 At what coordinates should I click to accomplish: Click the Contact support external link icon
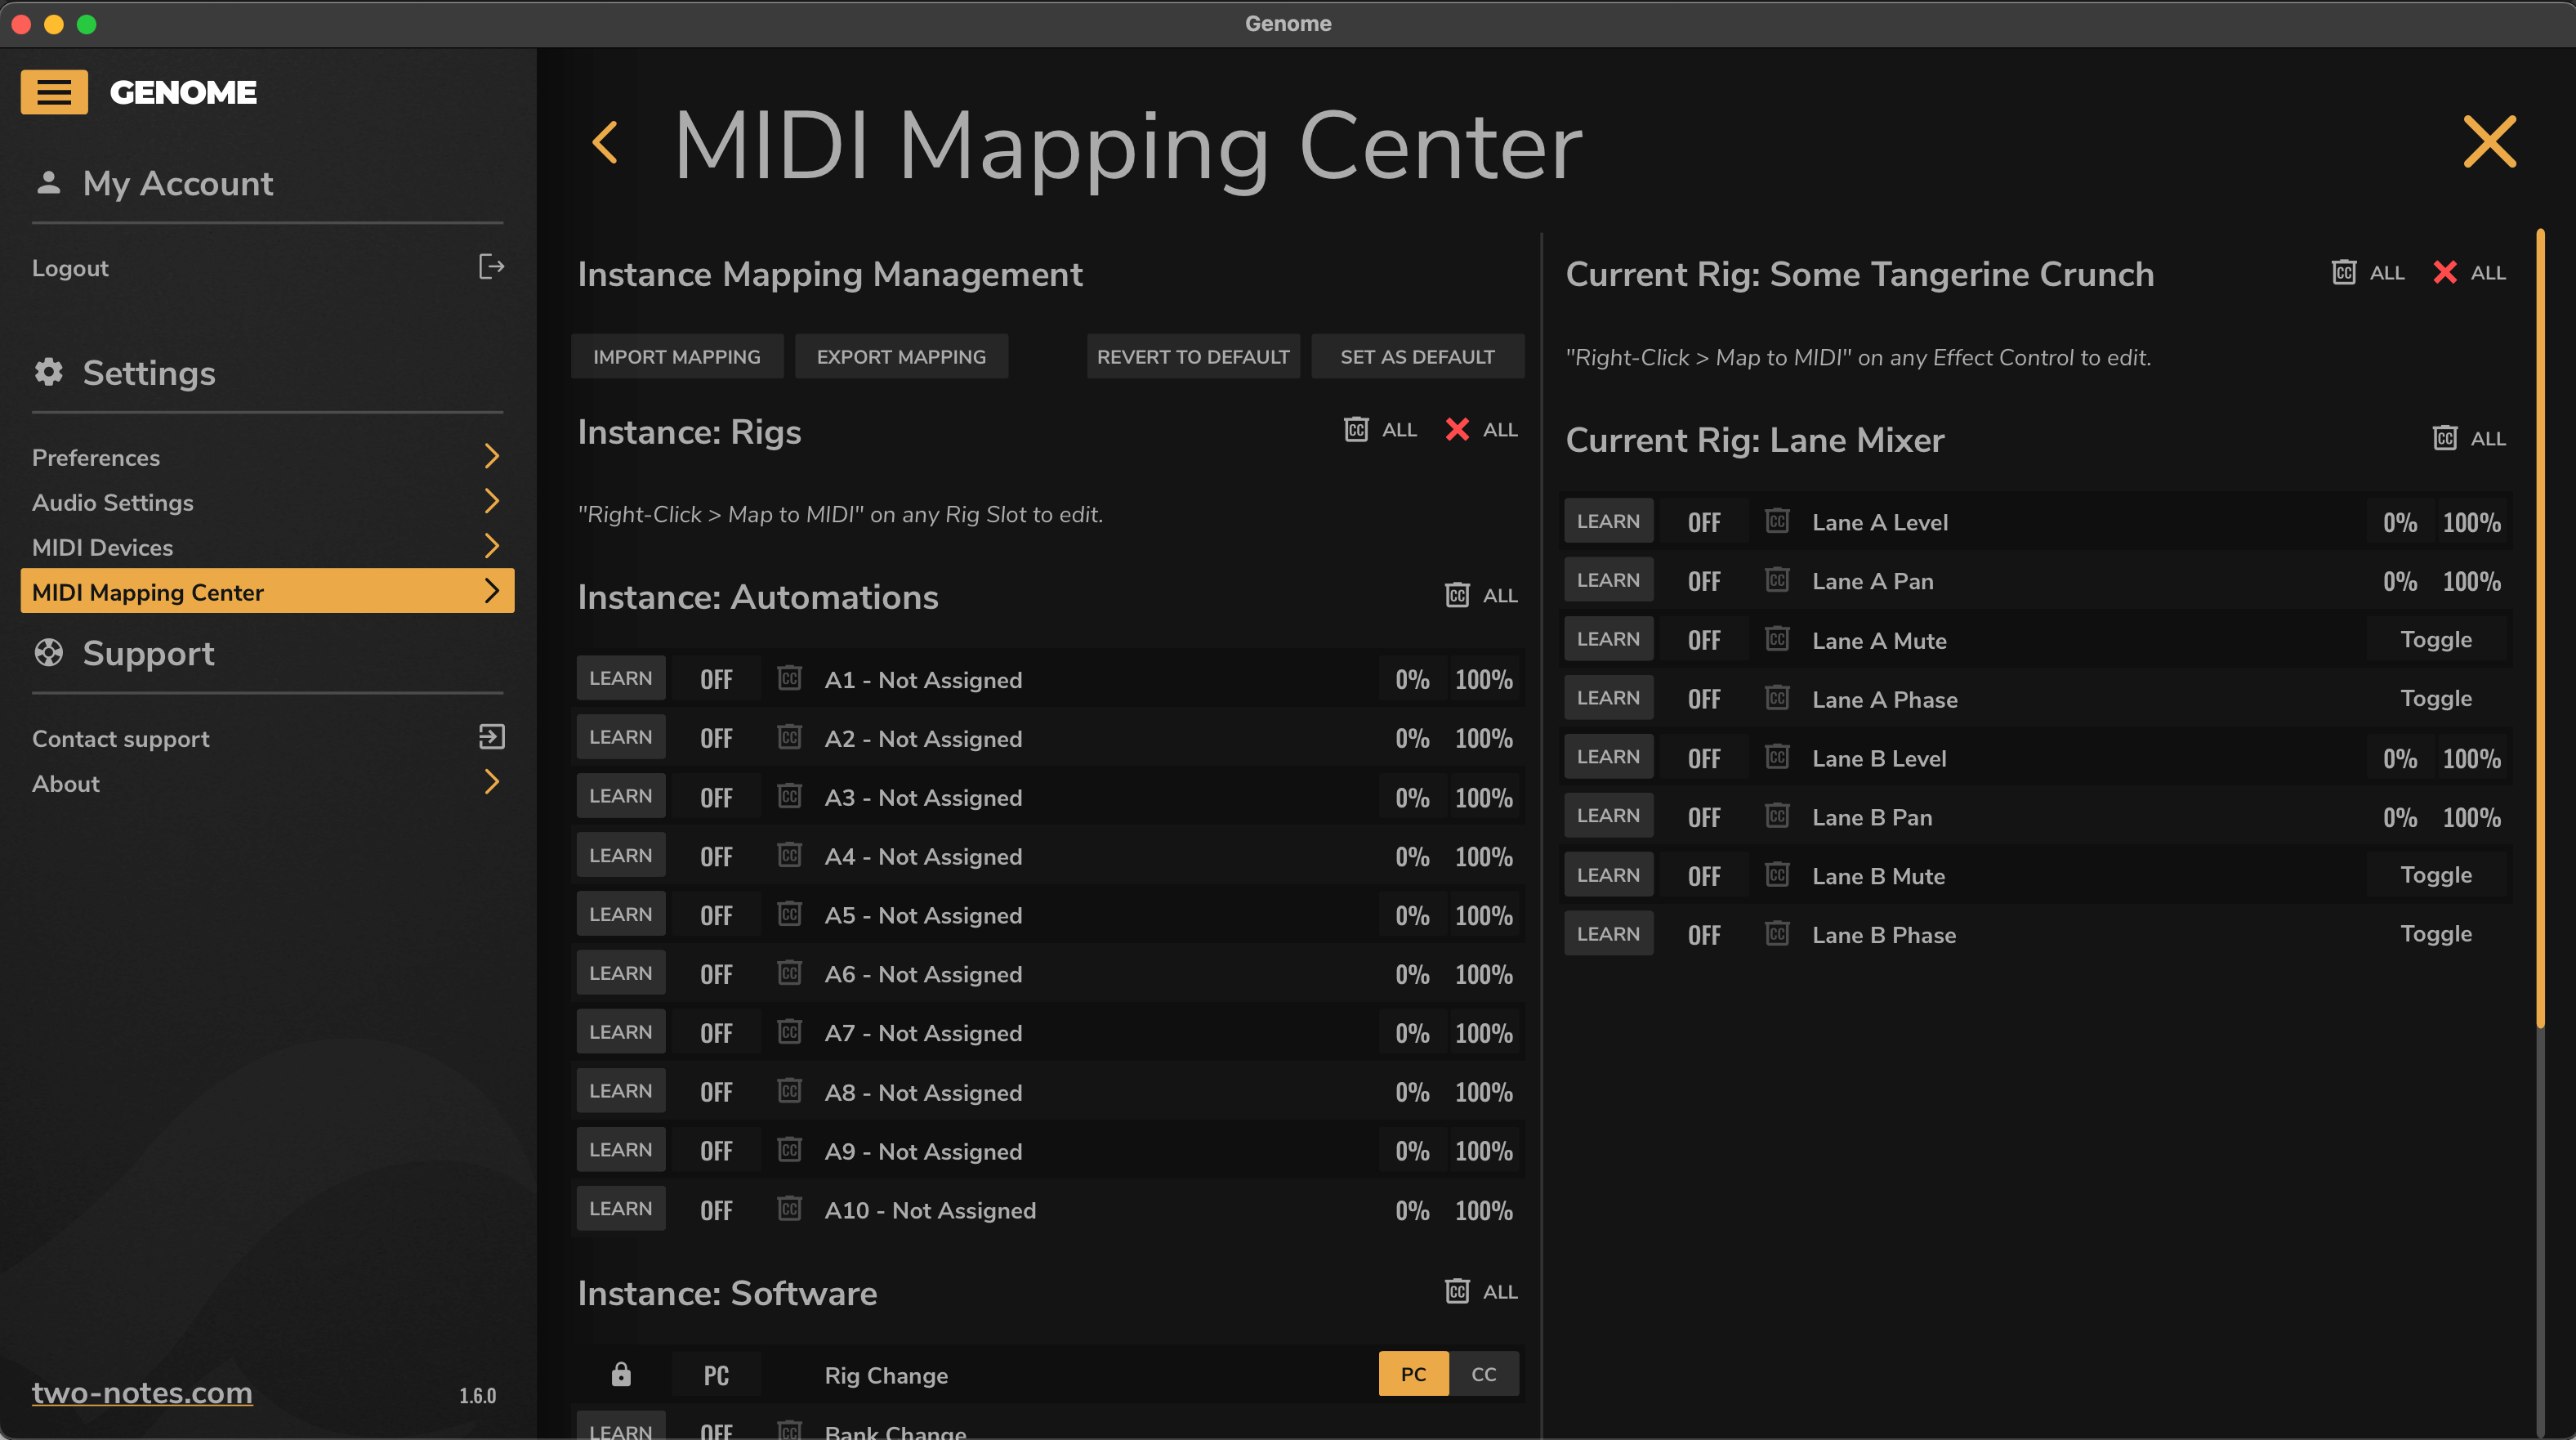[491, 737]
